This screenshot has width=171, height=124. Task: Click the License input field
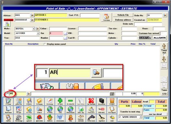pyautogui.click(x=93, y=29)
